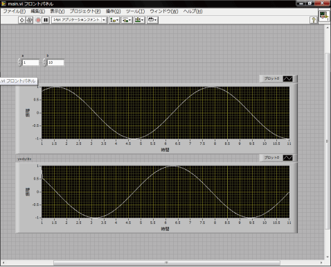Open the ヘルプ(H) menu
Screen dimensions: 331x267
tap(193, 11)
